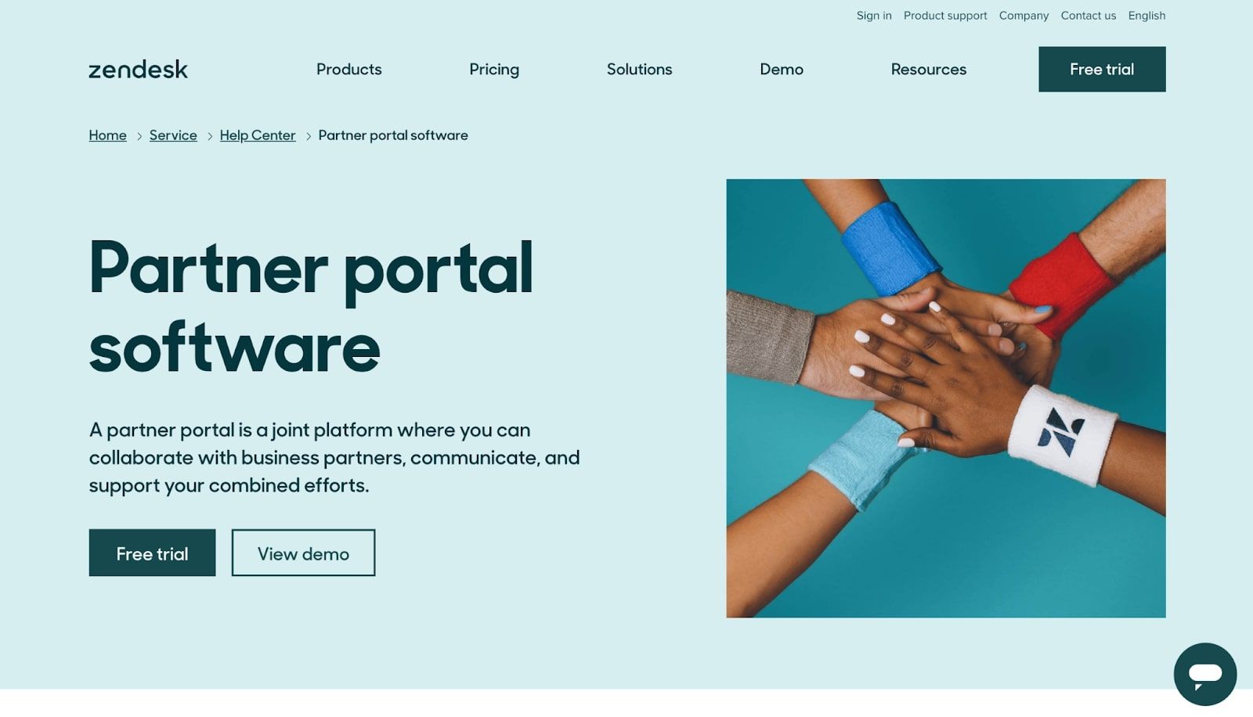Click the hero Free trial button
Screen dimensions: 1253x717
pyautogui.click(x=152, y=553)
